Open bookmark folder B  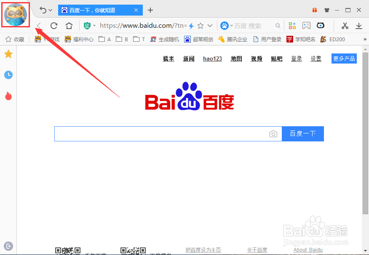point(122,39)
